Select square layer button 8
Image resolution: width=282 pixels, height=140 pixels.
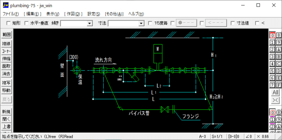[279, 35]
